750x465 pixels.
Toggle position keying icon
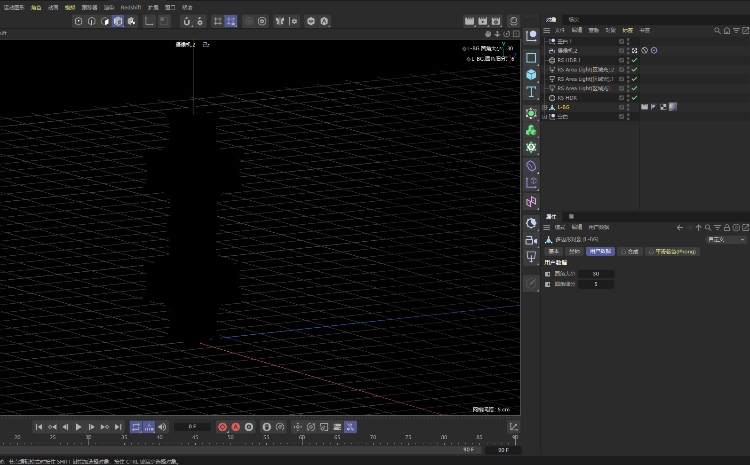(298, 427)
